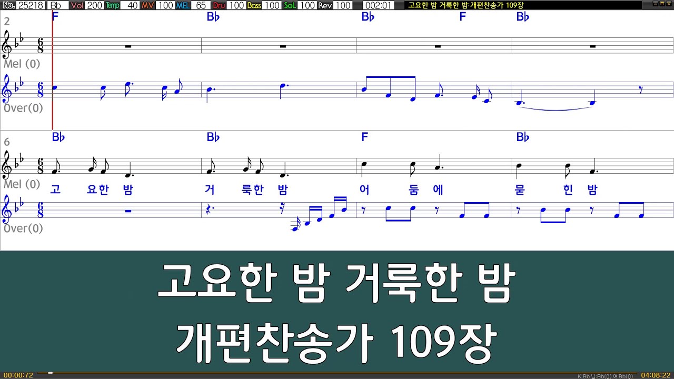Click the K:Bb key info in status bar
Image resolution: width=674 pixels, height=379 pixels.
(x=584, y=376)
